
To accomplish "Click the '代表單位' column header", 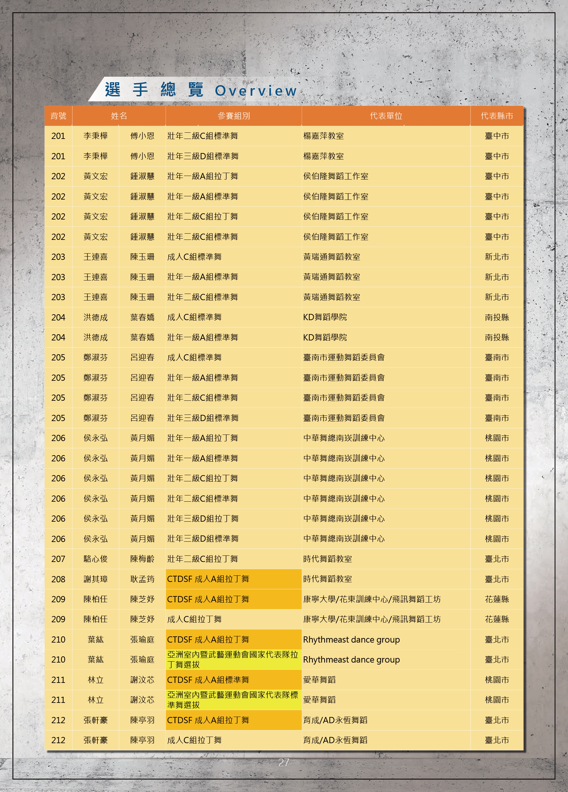I will [x=386, y=116].
